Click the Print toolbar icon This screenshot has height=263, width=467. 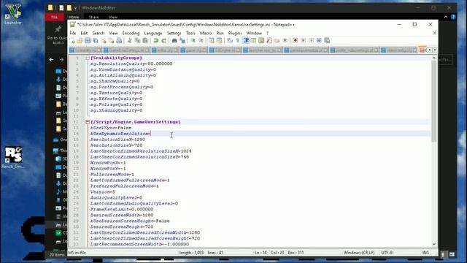click(x=119, y=41)
